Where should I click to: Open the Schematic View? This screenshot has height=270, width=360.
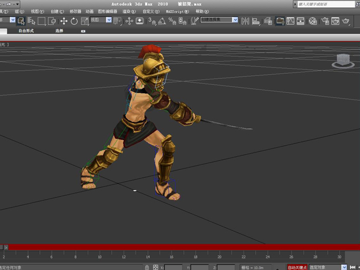pyautogui.click(x=300, y=21)
